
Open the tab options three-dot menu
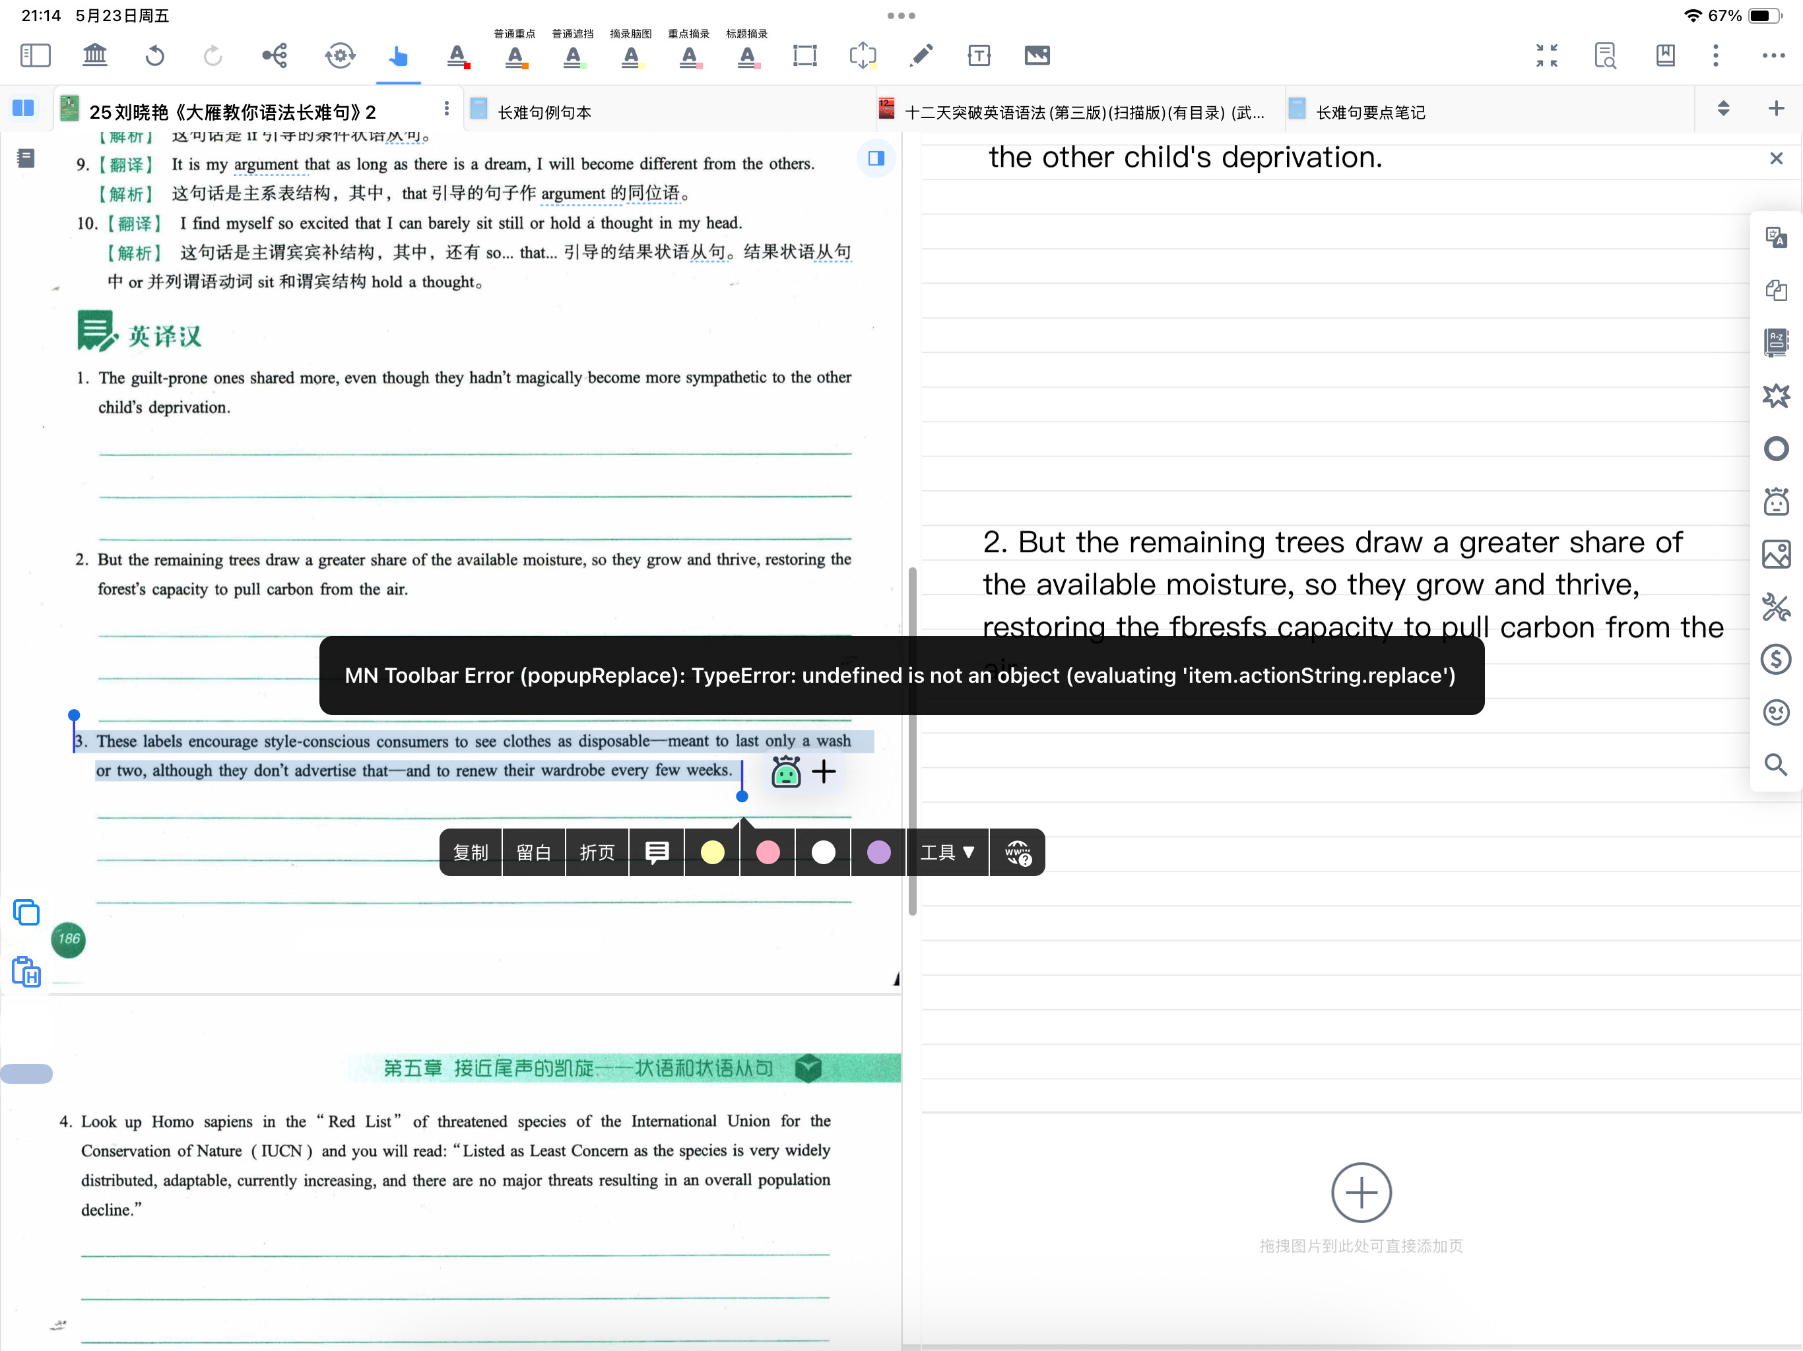click(x=446, y=108)
